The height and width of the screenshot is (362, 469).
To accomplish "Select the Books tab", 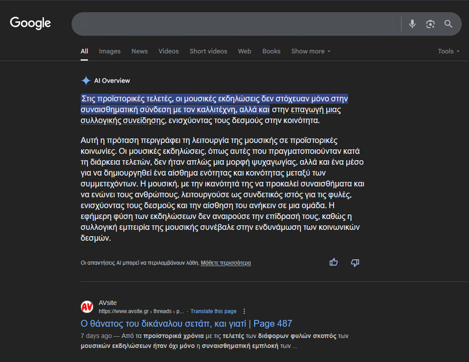I will click(271, 51).
